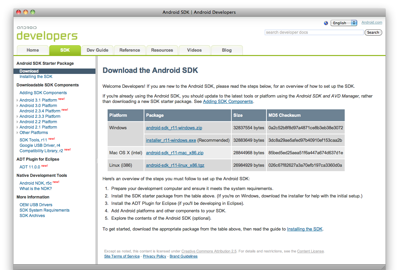Go to the Reference tab
399x270 pixels.
[x=130, y=50]
